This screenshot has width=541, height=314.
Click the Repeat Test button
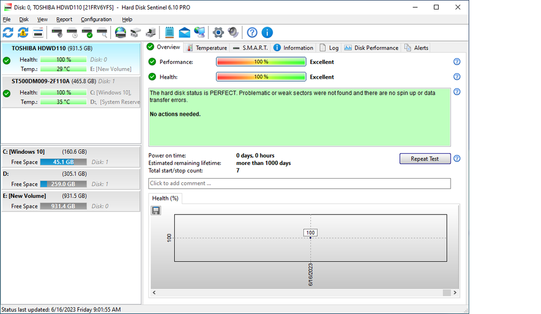[x=425, y=159]
